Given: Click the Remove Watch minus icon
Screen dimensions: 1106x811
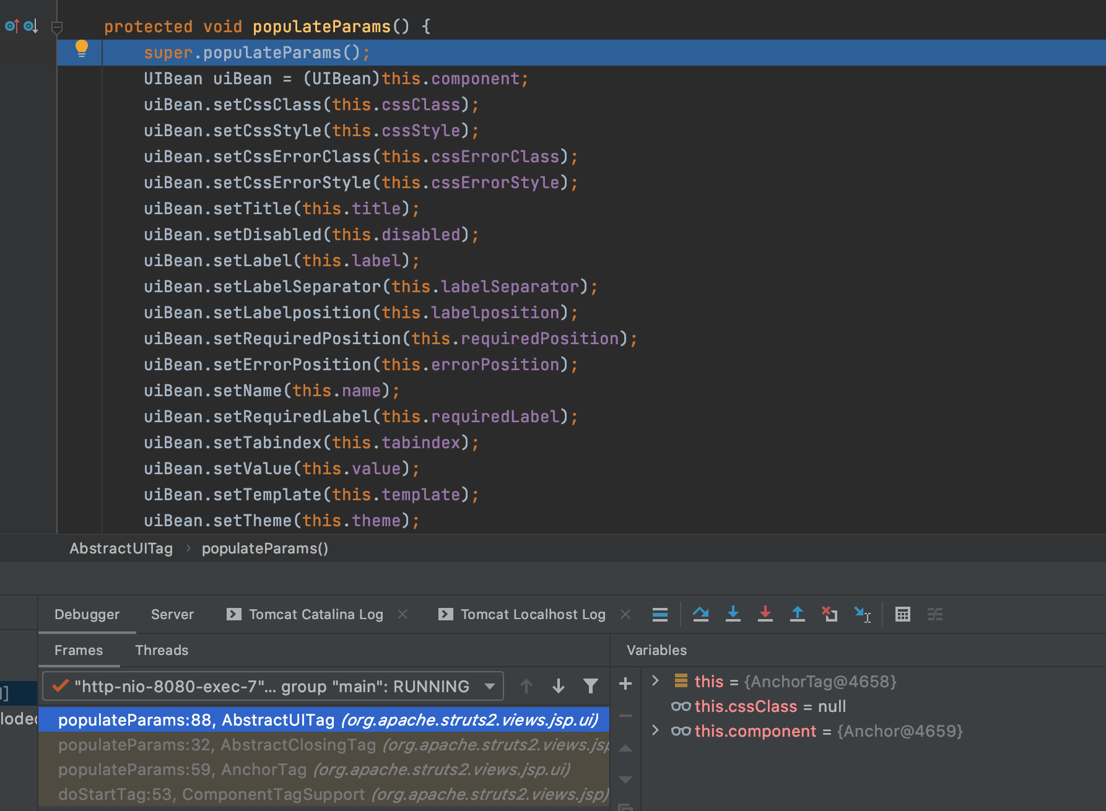Looking at the screenshot, I should click(x=625, y=716).
